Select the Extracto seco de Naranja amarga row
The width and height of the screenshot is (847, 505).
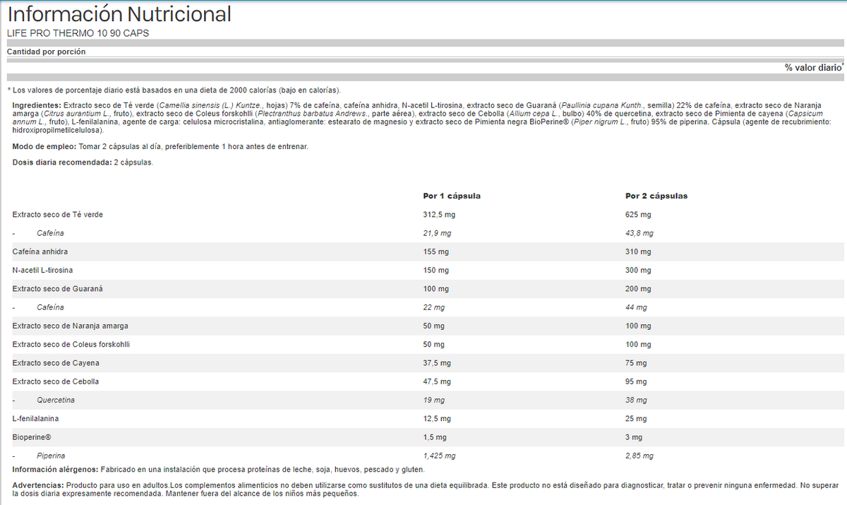[70, 326]
